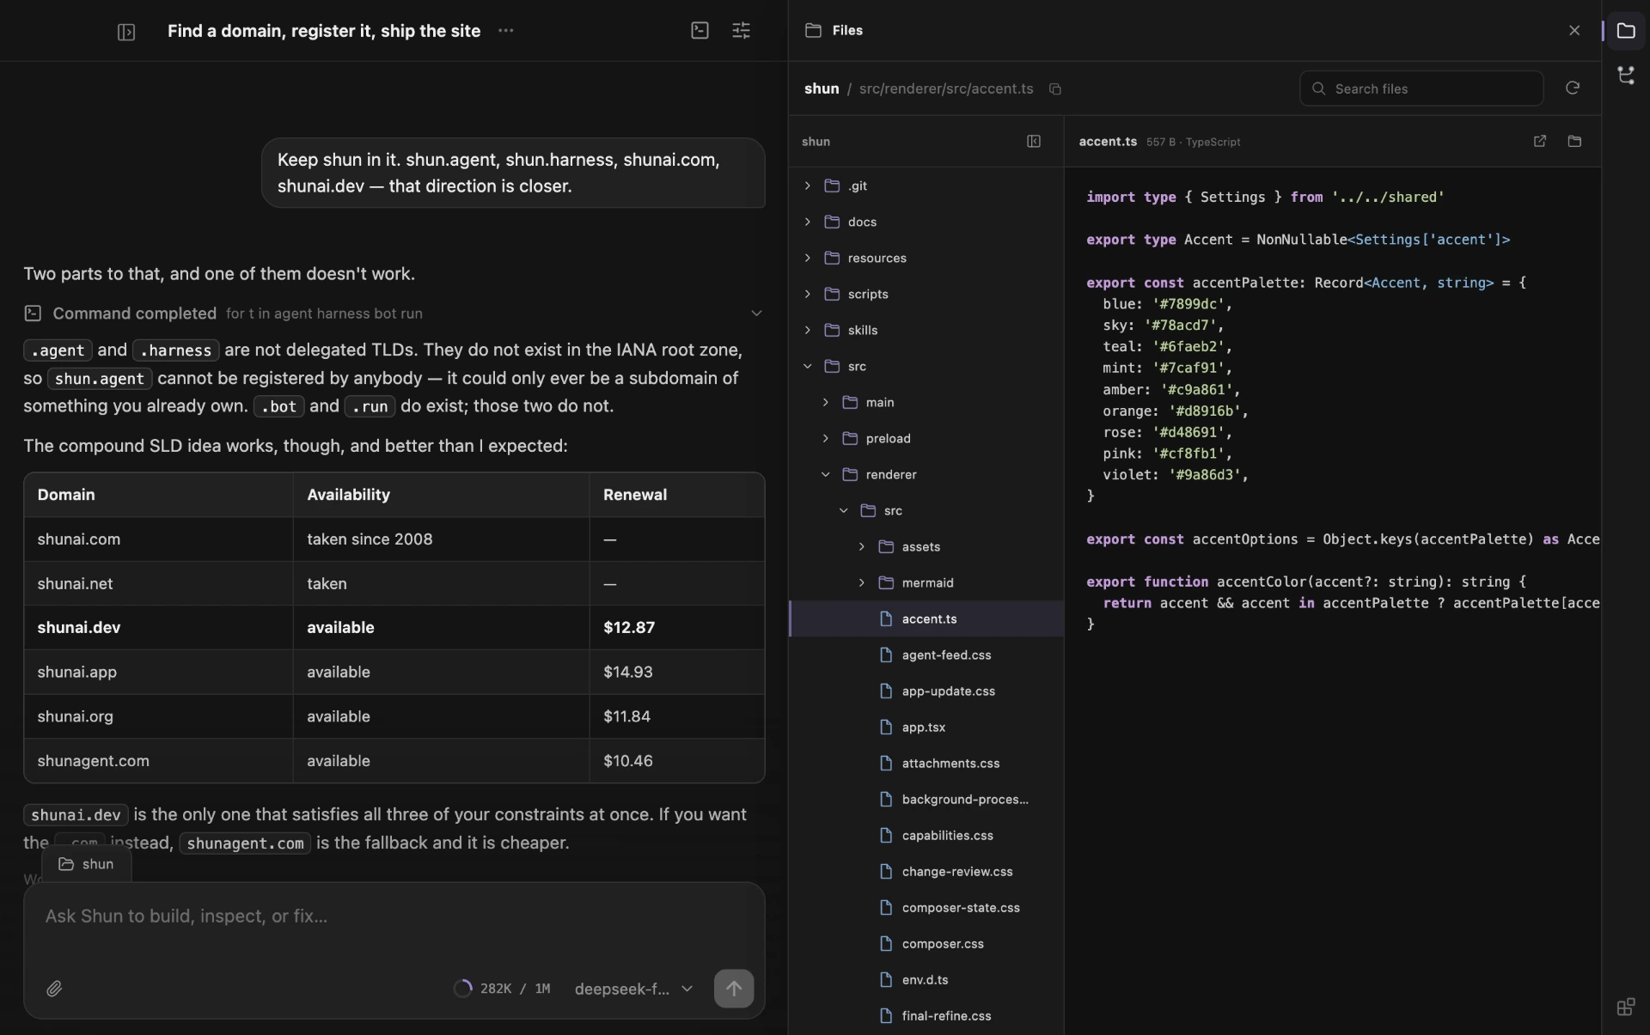Collapse the top-level src folder

(926, 366)
